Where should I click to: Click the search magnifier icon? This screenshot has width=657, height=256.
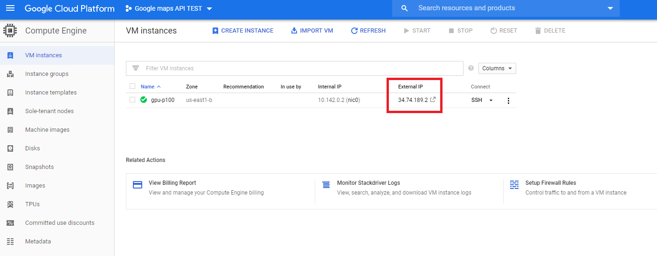(405, 8)
